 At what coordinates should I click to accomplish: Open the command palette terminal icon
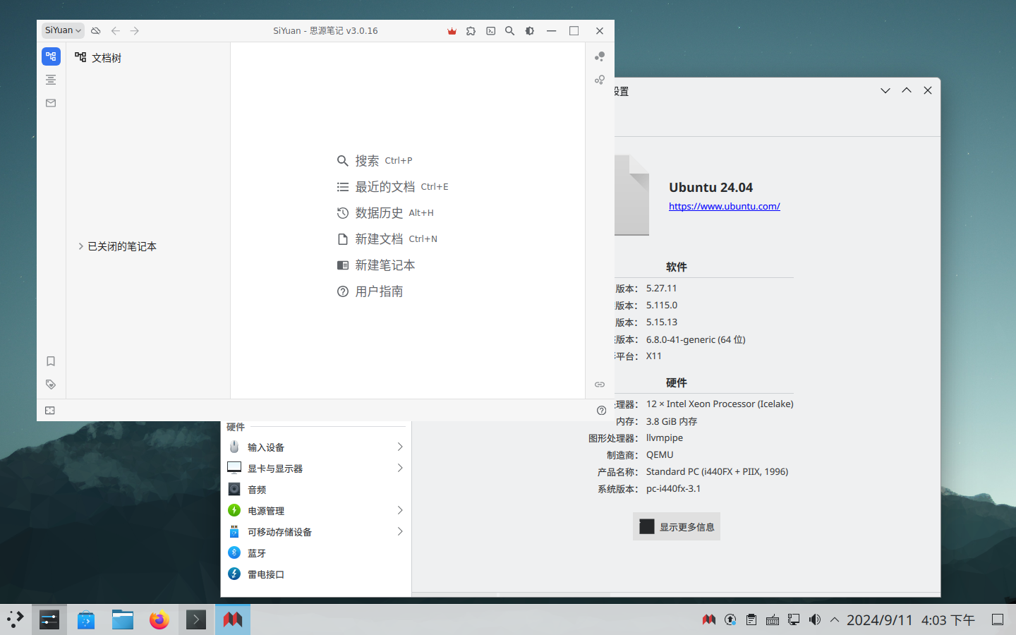tap(491, 31)
